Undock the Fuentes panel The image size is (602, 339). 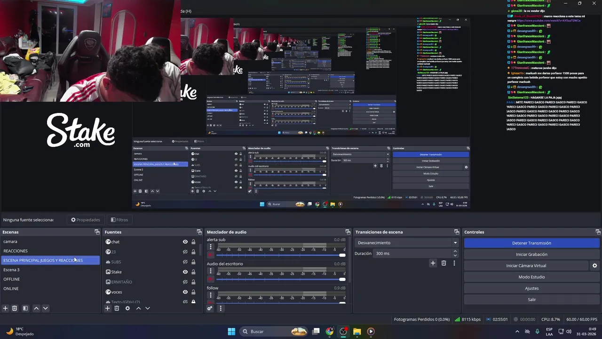[199, 232]
